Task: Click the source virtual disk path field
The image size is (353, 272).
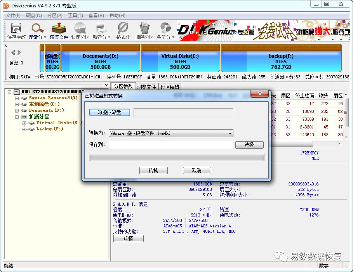Action: pyautogui.click(x=183, y=113)
